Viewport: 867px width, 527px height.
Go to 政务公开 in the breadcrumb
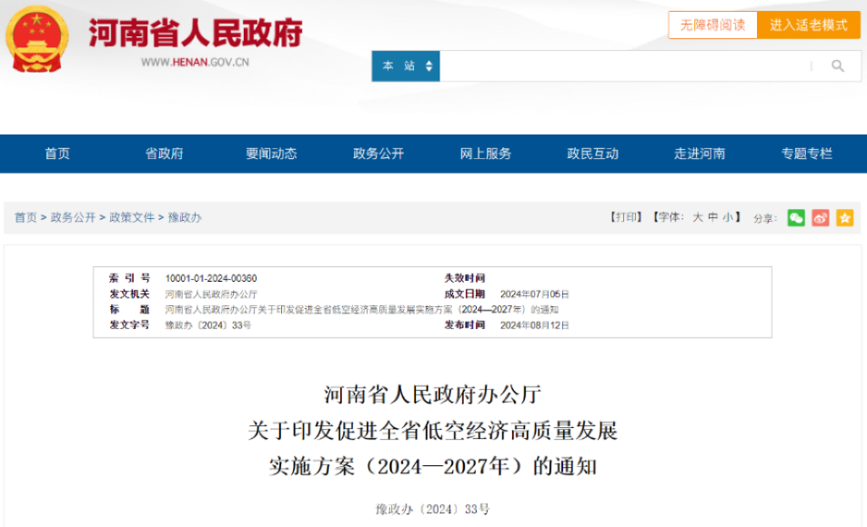pyautogui.click(x=73, y=218)
